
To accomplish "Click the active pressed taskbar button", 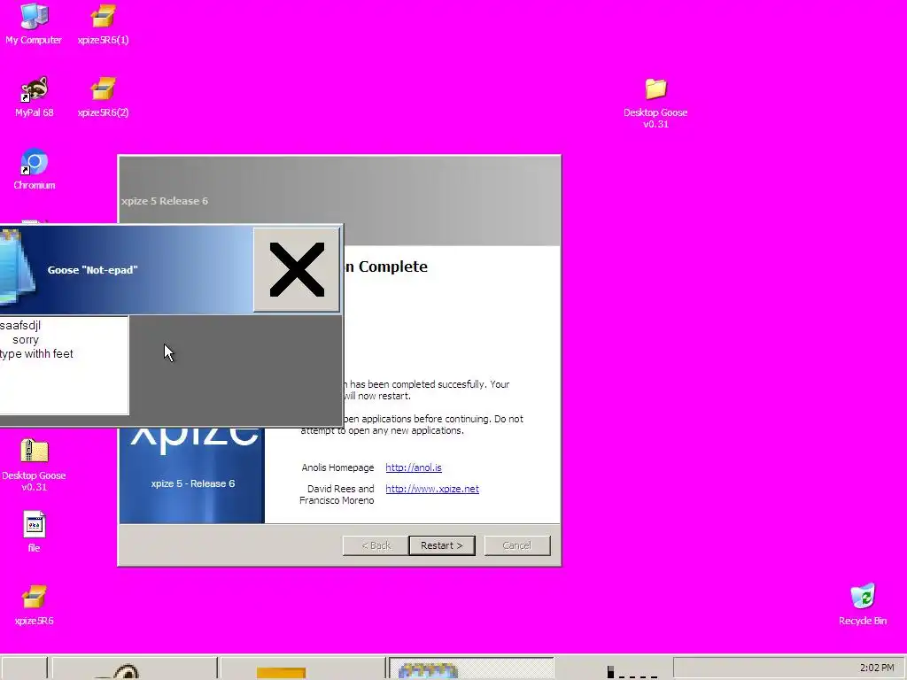I will click(471, 668).
